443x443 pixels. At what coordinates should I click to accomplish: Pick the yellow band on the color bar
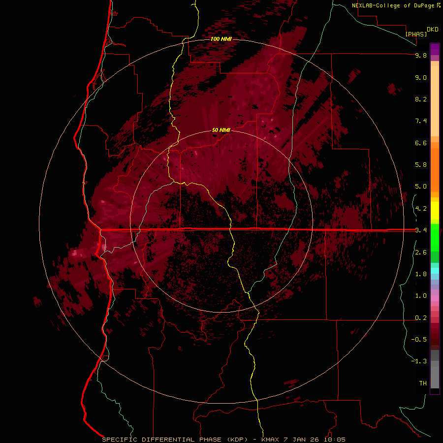435,211
